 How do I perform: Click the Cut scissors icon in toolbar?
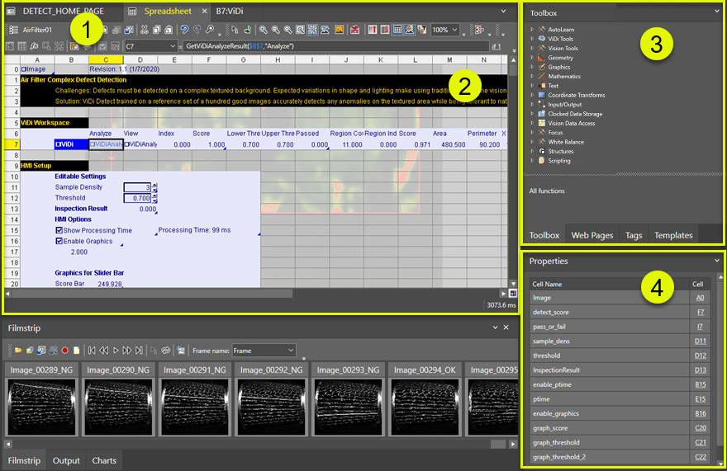pos(145,30)
